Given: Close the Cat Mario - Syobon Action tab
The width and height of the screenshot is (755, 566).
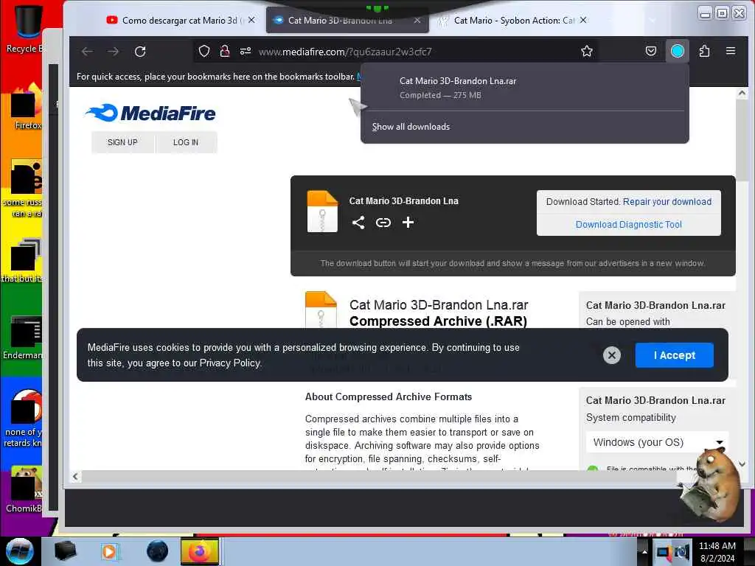Looking at the screenshot, I should click(x=583, y=20).
